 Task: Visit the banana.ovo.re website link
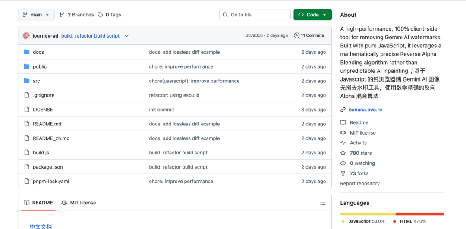click(x=365, y=110)
